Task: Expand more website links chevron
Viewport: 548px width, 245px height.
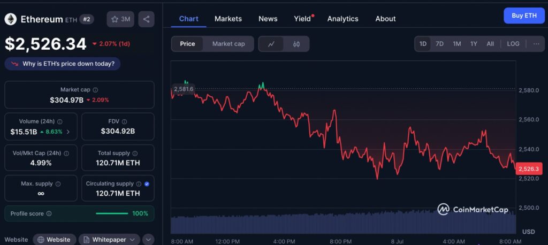Action: pyautogui.click(x=148, y=240)
